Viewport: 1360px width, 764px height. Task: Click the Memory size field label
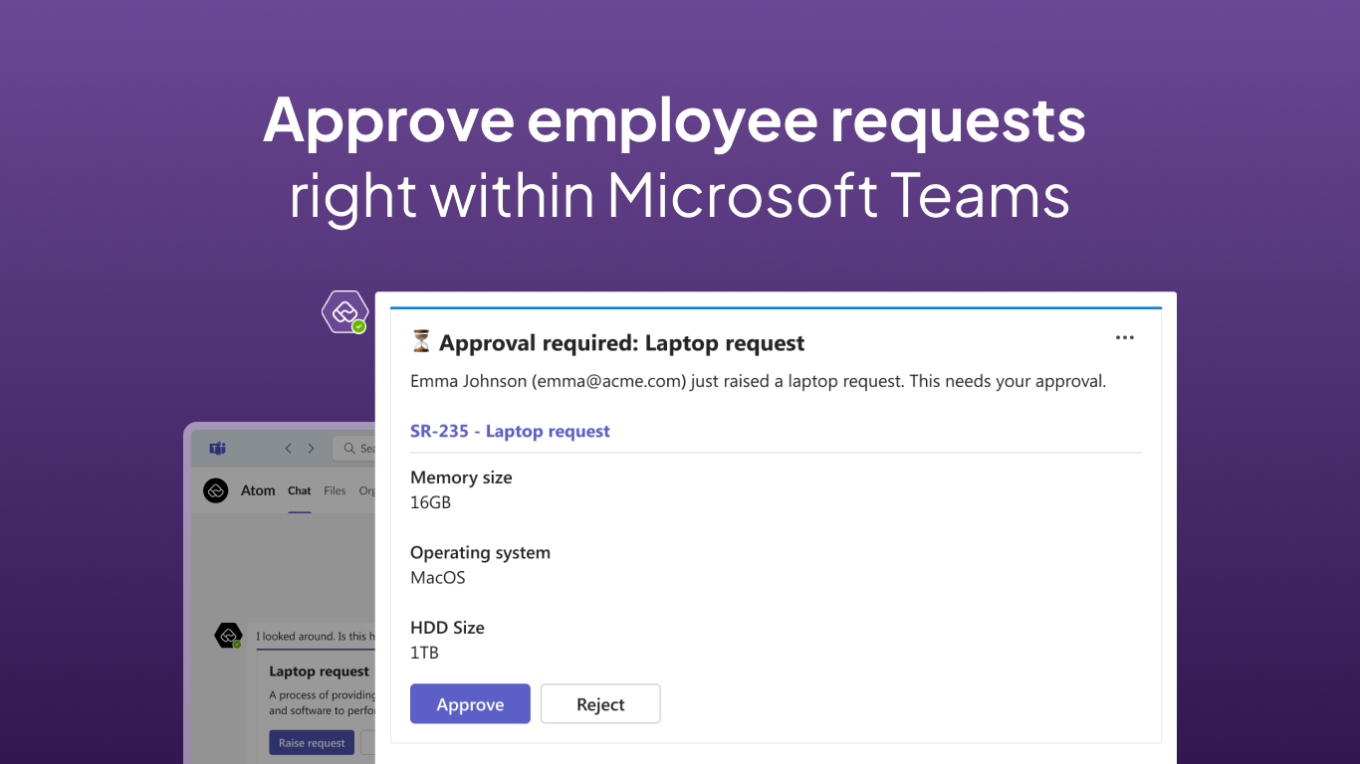click(x=461, y=477)
